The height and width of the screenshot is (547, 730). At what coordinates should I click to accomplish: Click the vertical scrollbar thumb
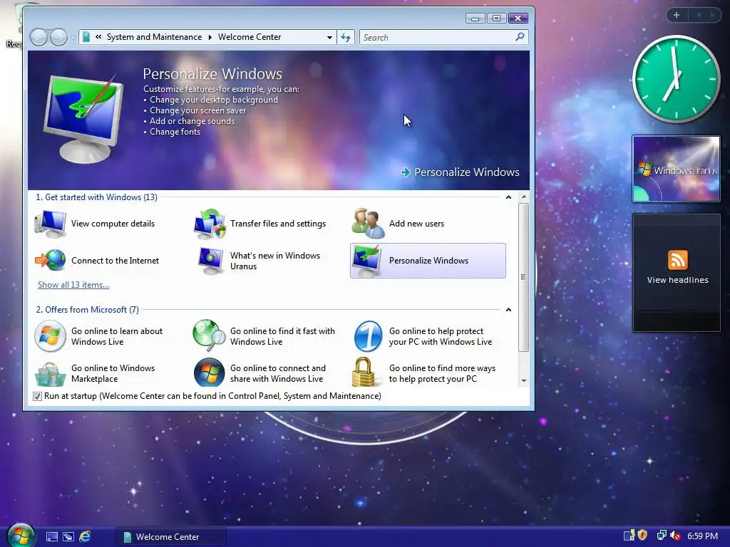(x=524, y=277)
